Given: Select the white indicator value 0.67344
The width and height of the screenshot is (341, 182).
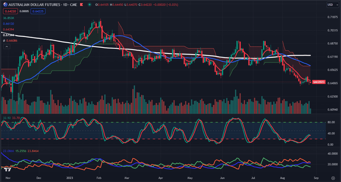Looking at the screenshot, I should point(9,35).
